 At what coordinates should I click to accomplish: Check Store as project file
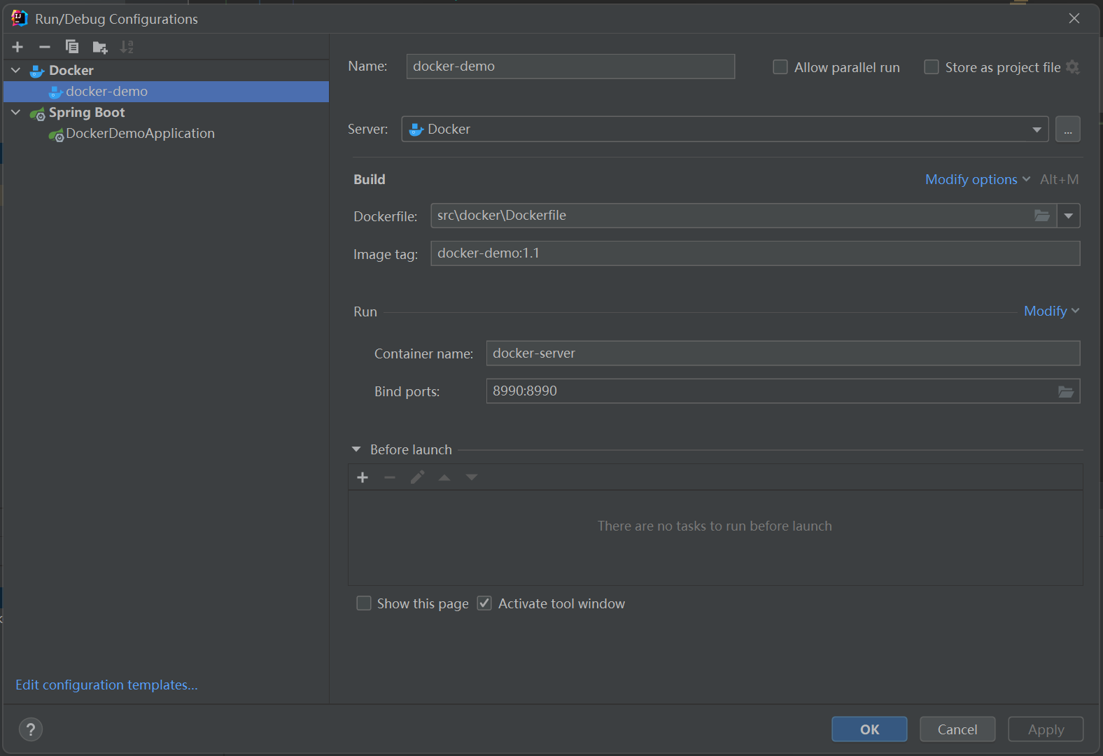[x=932, y=67]
